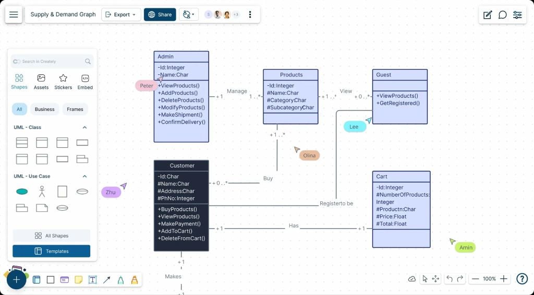Select the All filter chip
534x295 pixels.
[19, 109]
